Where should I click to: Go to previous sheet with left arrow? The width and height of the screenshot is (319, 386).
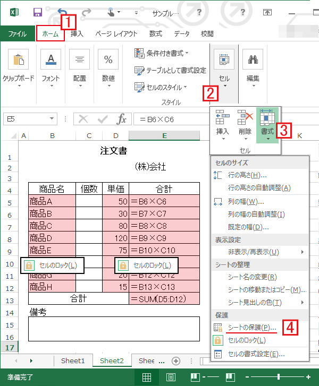tap(16, 361)
